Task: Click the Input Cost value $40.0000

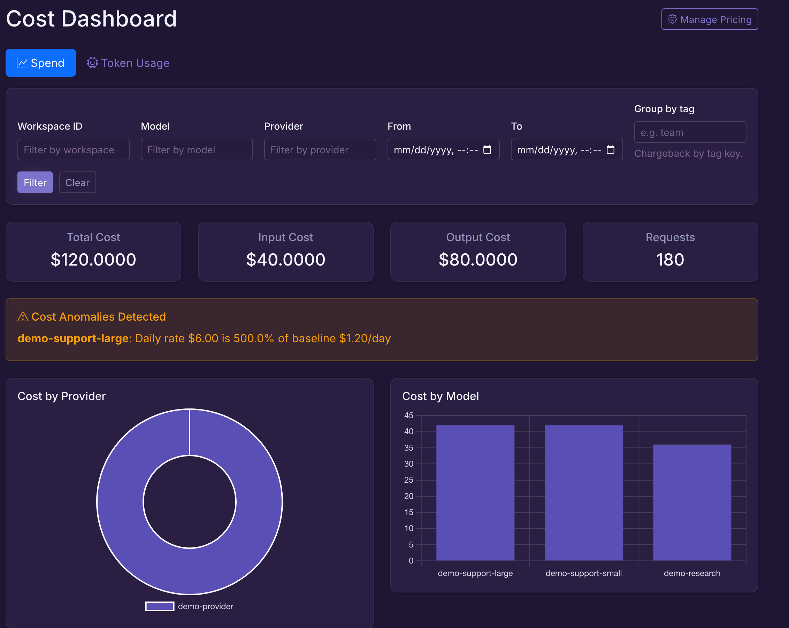Action: point(286,260)
